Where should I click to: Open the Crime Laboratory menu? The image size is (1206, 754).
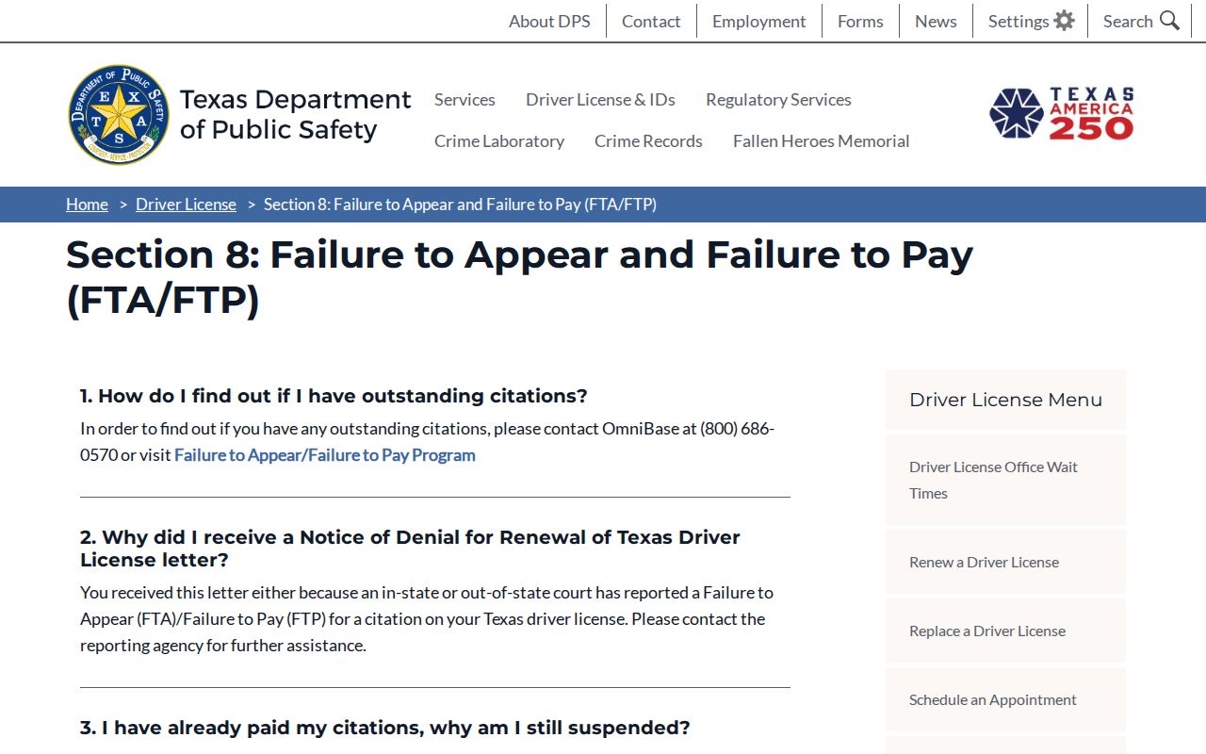(499, 140)
